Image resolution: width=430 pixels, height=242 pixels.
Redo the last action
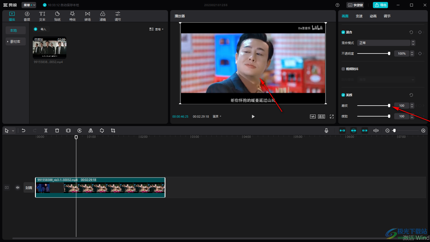(x=35, y=131)
